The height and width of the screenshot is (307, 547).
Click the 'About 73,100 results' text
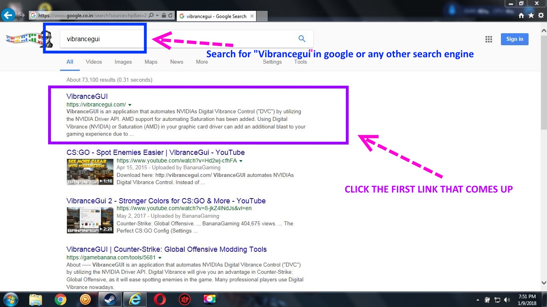coord(109,80)
